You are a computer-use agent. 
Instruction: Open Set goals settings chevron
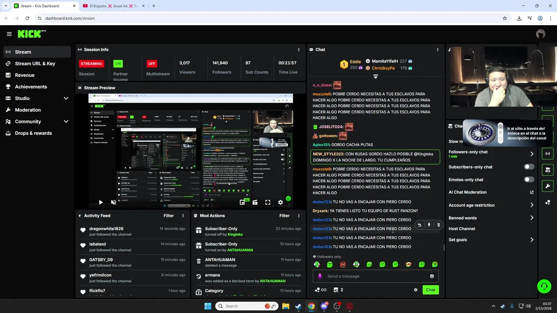[x=532, y=240]
